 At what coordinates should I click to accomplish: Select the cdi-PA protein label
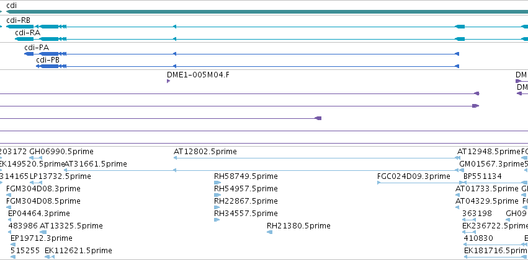[x=37, y=48]
